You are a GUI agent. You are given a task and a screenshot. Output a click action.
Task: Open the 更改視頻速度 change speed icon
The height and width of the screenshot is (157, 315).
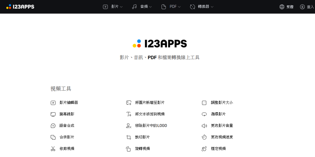click(x=204, y=137)
